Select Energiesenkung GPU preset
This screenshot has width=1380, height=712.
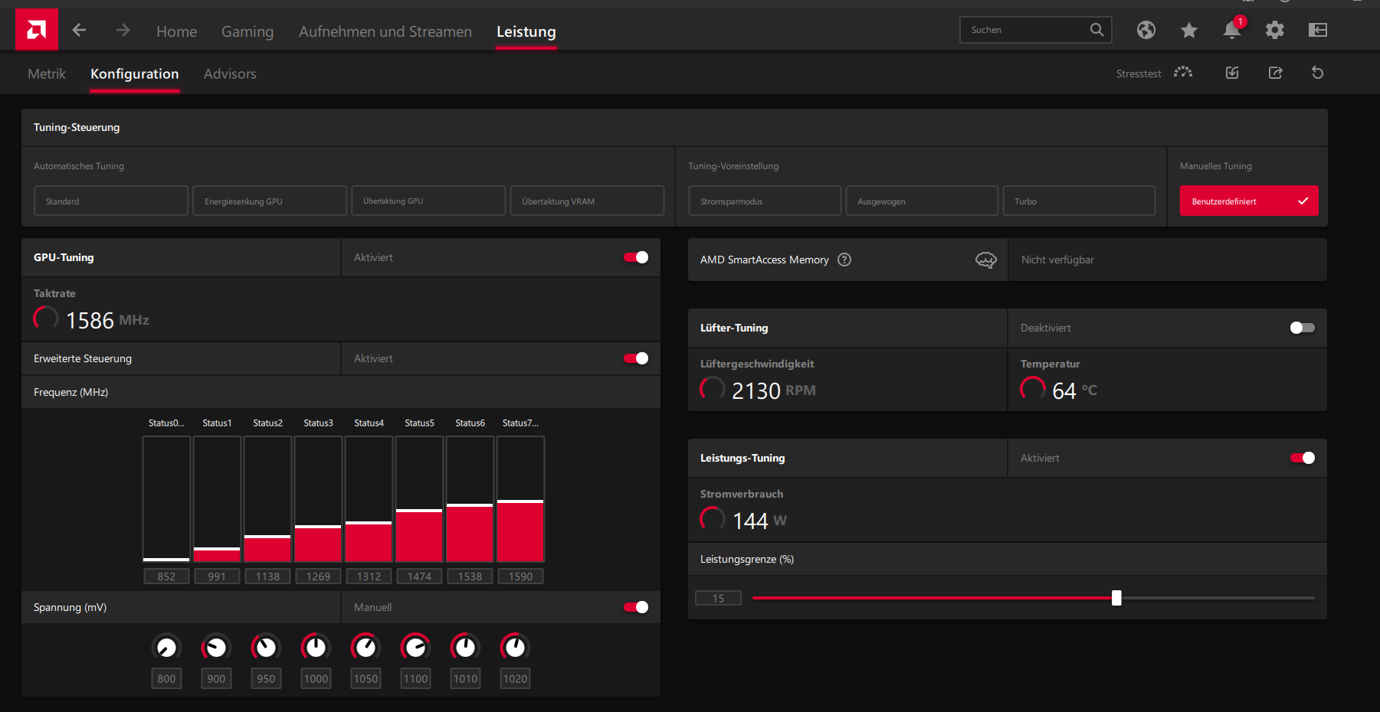pyautogui.click(x=270, y=201)
